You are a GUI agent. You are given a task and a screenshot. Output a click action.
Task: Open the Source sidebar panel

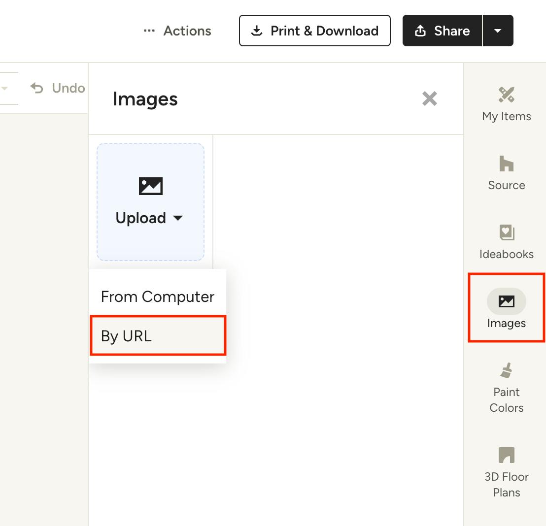(x=506, y=172)
